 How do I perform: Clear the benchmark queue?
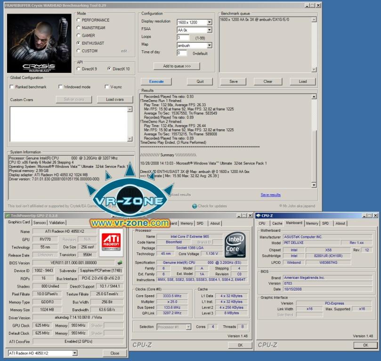point(268,81)
